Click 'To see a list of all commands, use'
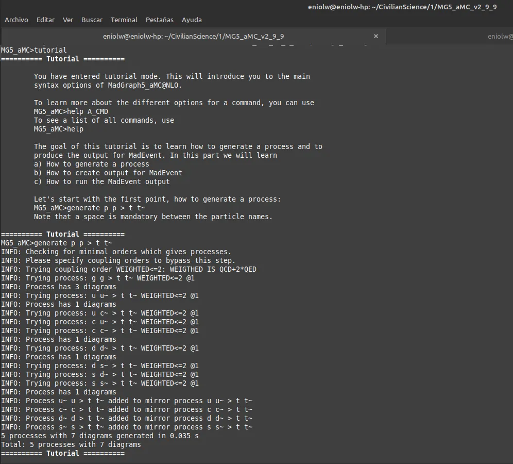The image size is (513, 464). (104, 120)
